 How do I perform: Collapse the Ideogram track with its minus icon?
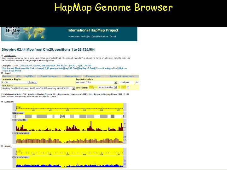[x=13, y=113]
